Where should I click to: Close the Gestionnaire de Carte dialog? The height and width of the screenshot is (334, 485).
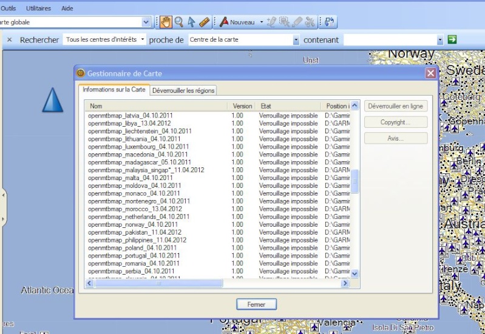[x=430, y=73]
